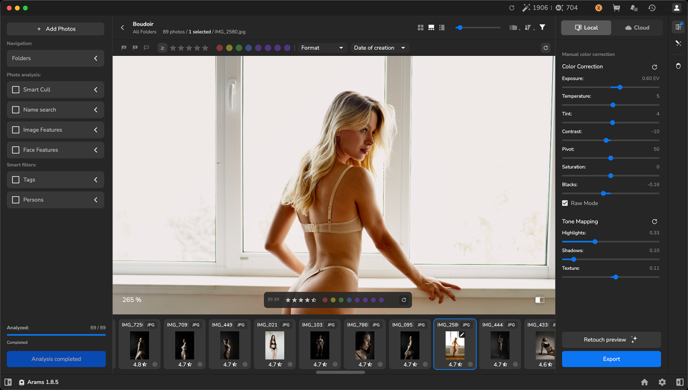Click the Export button
This screenshot has width=688, height=390.
pyautogui.click(x=611, y=359)
